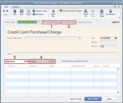
Task: Select the Purchase/Charge radio button
Action: [44, 22]
